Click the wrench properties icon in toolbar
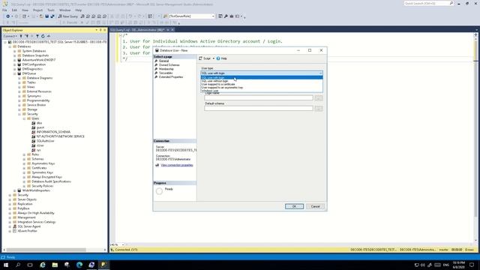 point(226,16)
